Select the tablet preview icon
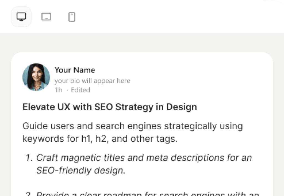Viewport: 284px width, 196px height. pos(46,16)
